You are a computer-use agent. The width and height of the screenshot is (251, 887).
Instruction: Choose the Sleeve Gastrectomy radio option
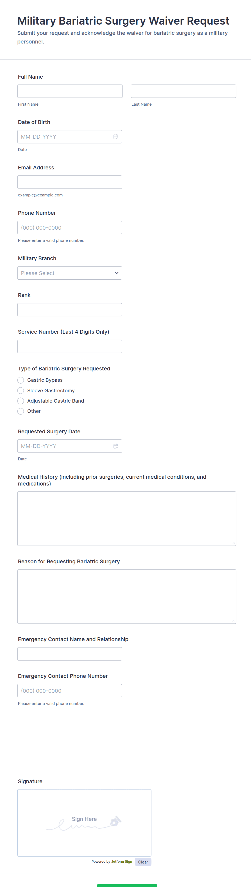point(21,390)
